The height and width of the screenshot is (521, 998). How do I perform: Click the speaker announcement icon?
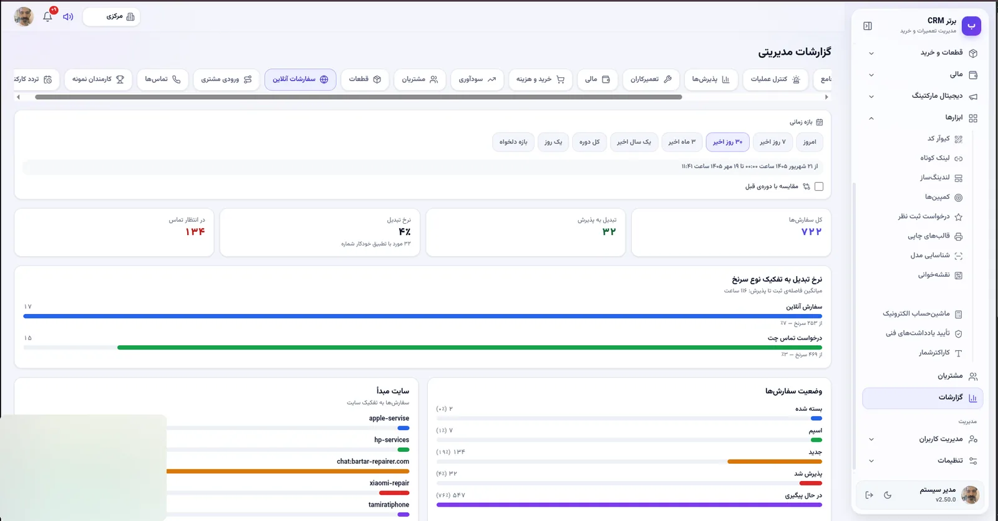coord(68,17)
